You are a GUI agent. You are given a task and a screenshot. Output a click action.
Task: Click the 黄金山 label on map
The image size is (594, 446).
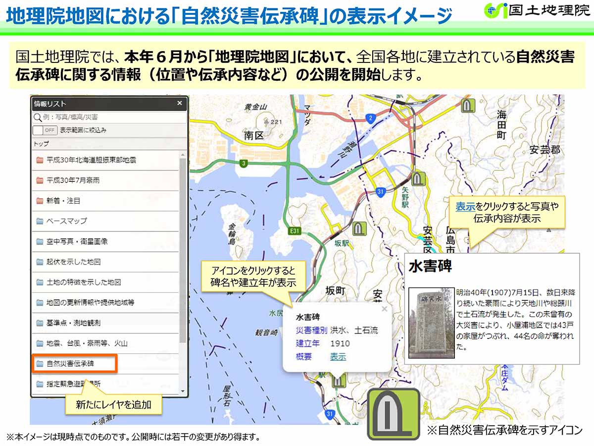coord(256,106)
